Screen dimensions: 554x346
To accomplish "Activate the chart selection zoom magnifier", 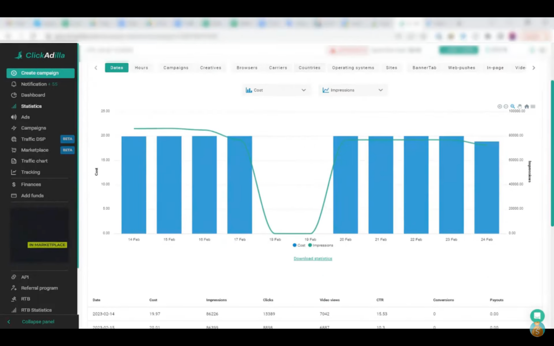I will click(513, 107).
